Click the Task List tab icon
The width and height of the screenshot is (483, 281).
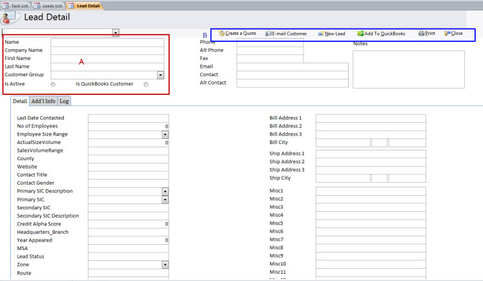(6, 5)
